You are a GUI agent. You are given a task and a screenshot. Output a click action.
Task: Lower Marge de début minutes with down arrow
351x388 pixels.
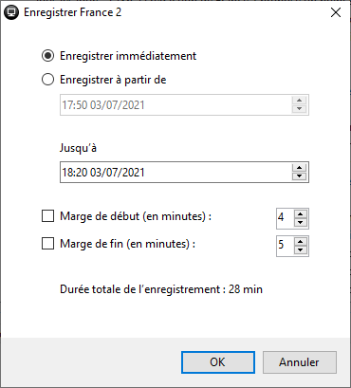301,222
